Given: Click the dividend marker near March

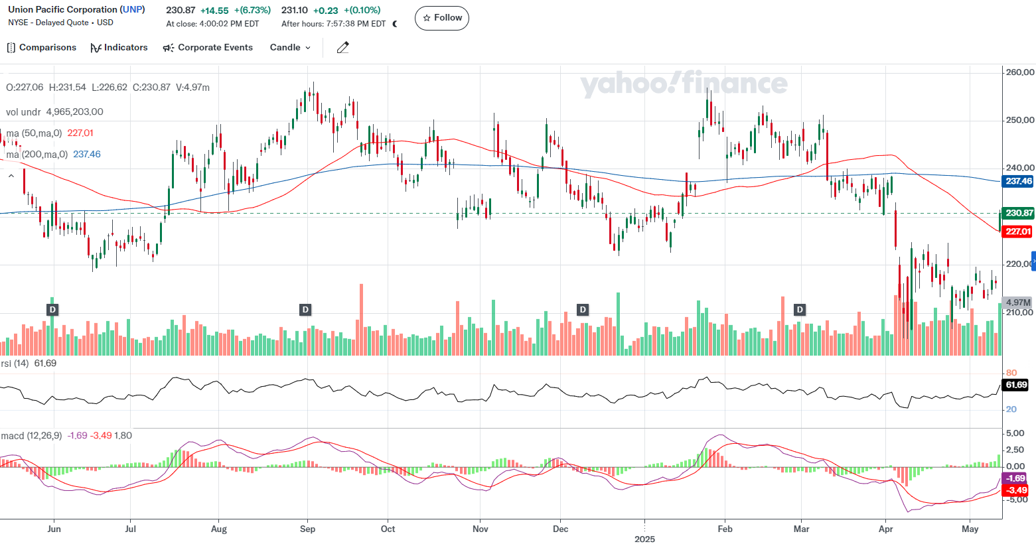Looking at the screenshot, I should (x=800, y=309).
